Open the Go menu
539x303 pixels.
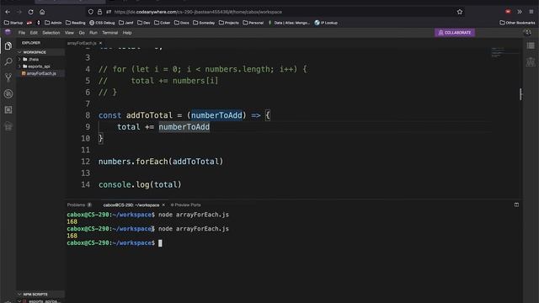(x=82, y=33)
